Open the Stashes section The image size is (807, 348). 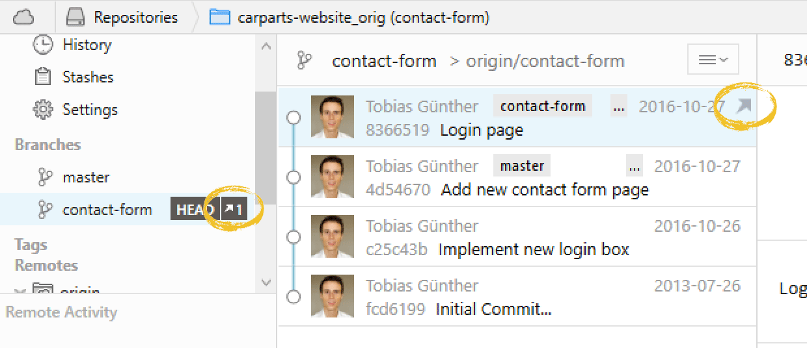pyautogui.click(x=87, y=77)
